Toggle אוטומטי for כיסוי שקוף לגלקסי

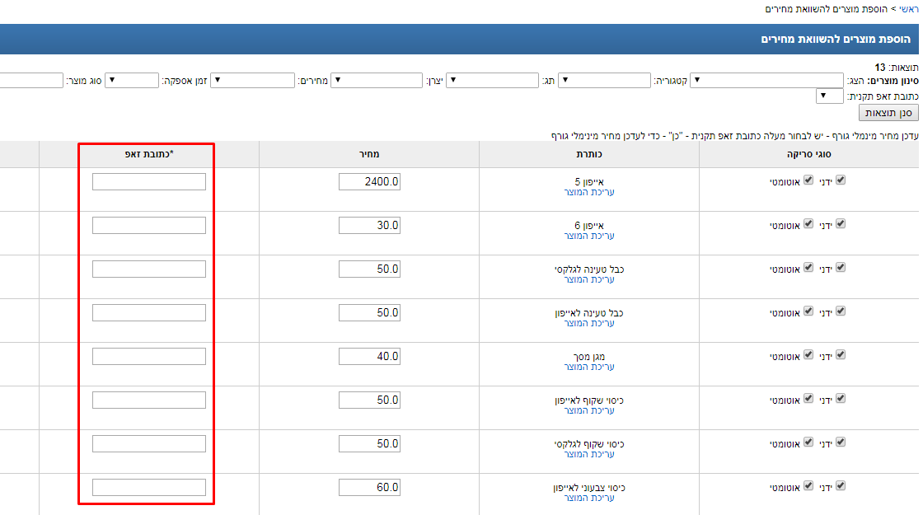tap(808, 442)
